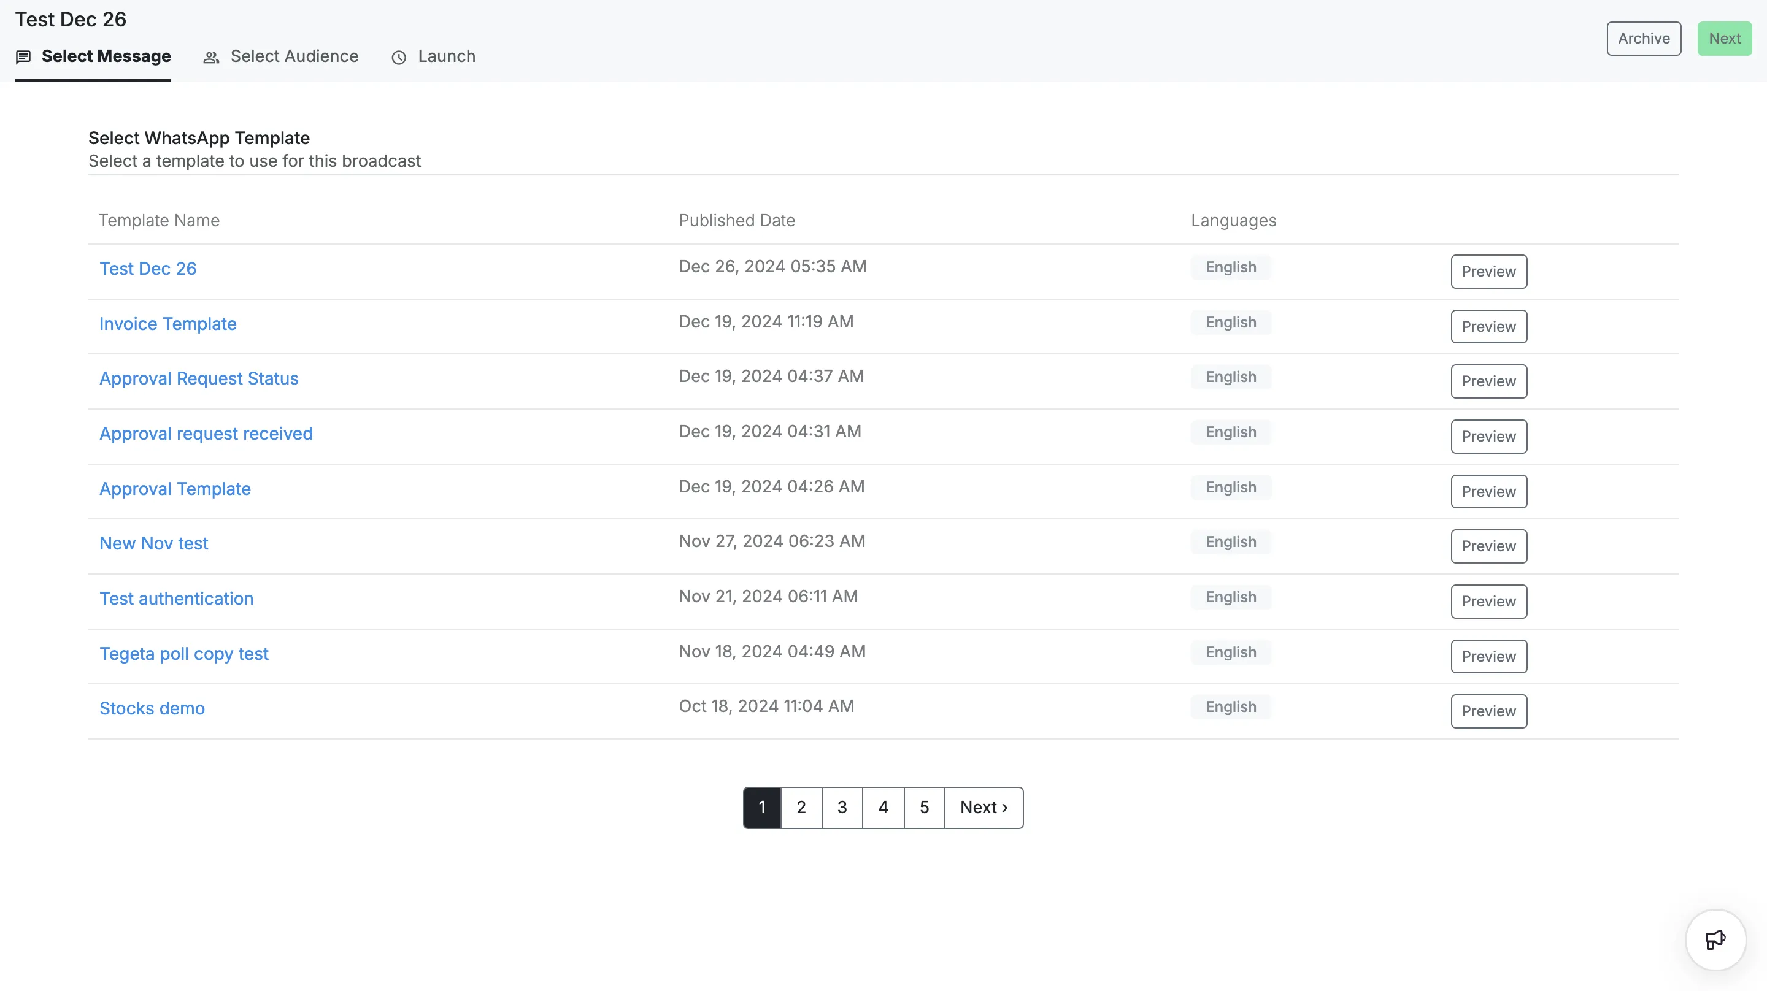The width and height of the screenshot is (1767, 991).
Task: Click the pagination Next › button
Action: click(x=984, y=808)
